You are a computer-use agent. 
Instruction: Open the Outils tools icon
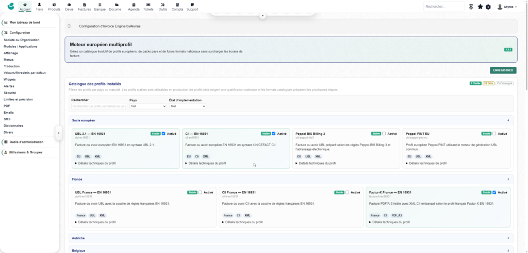[163, 5]
